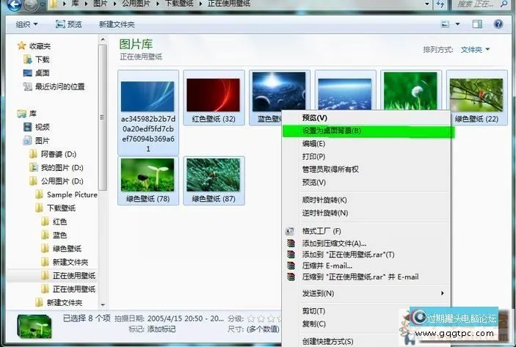This screenshot has height=347, width=516.
Task: Open the 排列方式 文件夹 dropdown
Action: pyautogui.click(x=475, y=50)
